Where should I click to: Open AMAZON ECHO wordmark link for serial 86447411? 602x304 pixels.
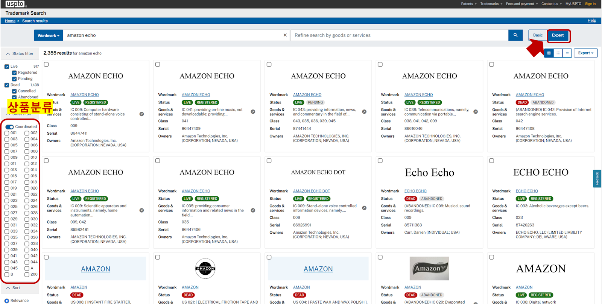(x=85, y=95)
